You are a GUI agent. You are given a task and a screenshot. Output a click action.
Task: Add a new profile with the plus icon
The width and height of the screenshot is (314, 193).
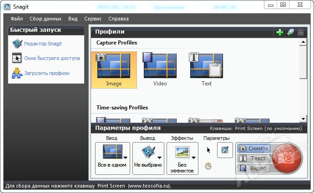[280, 32]
